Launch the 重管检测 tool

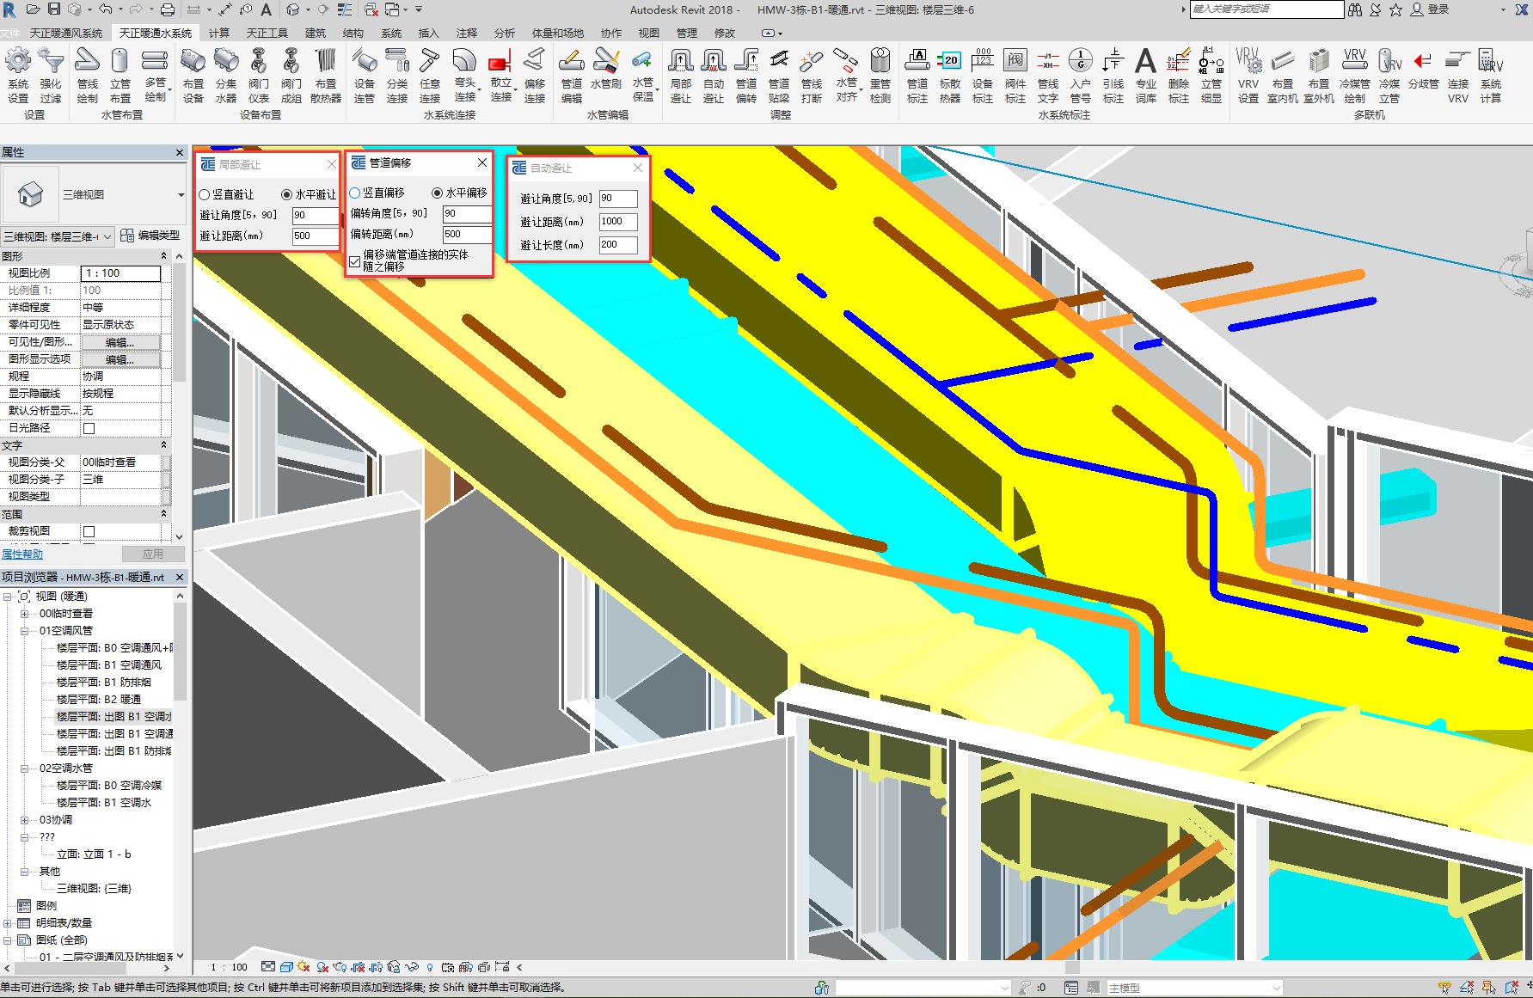click(880, 62)
